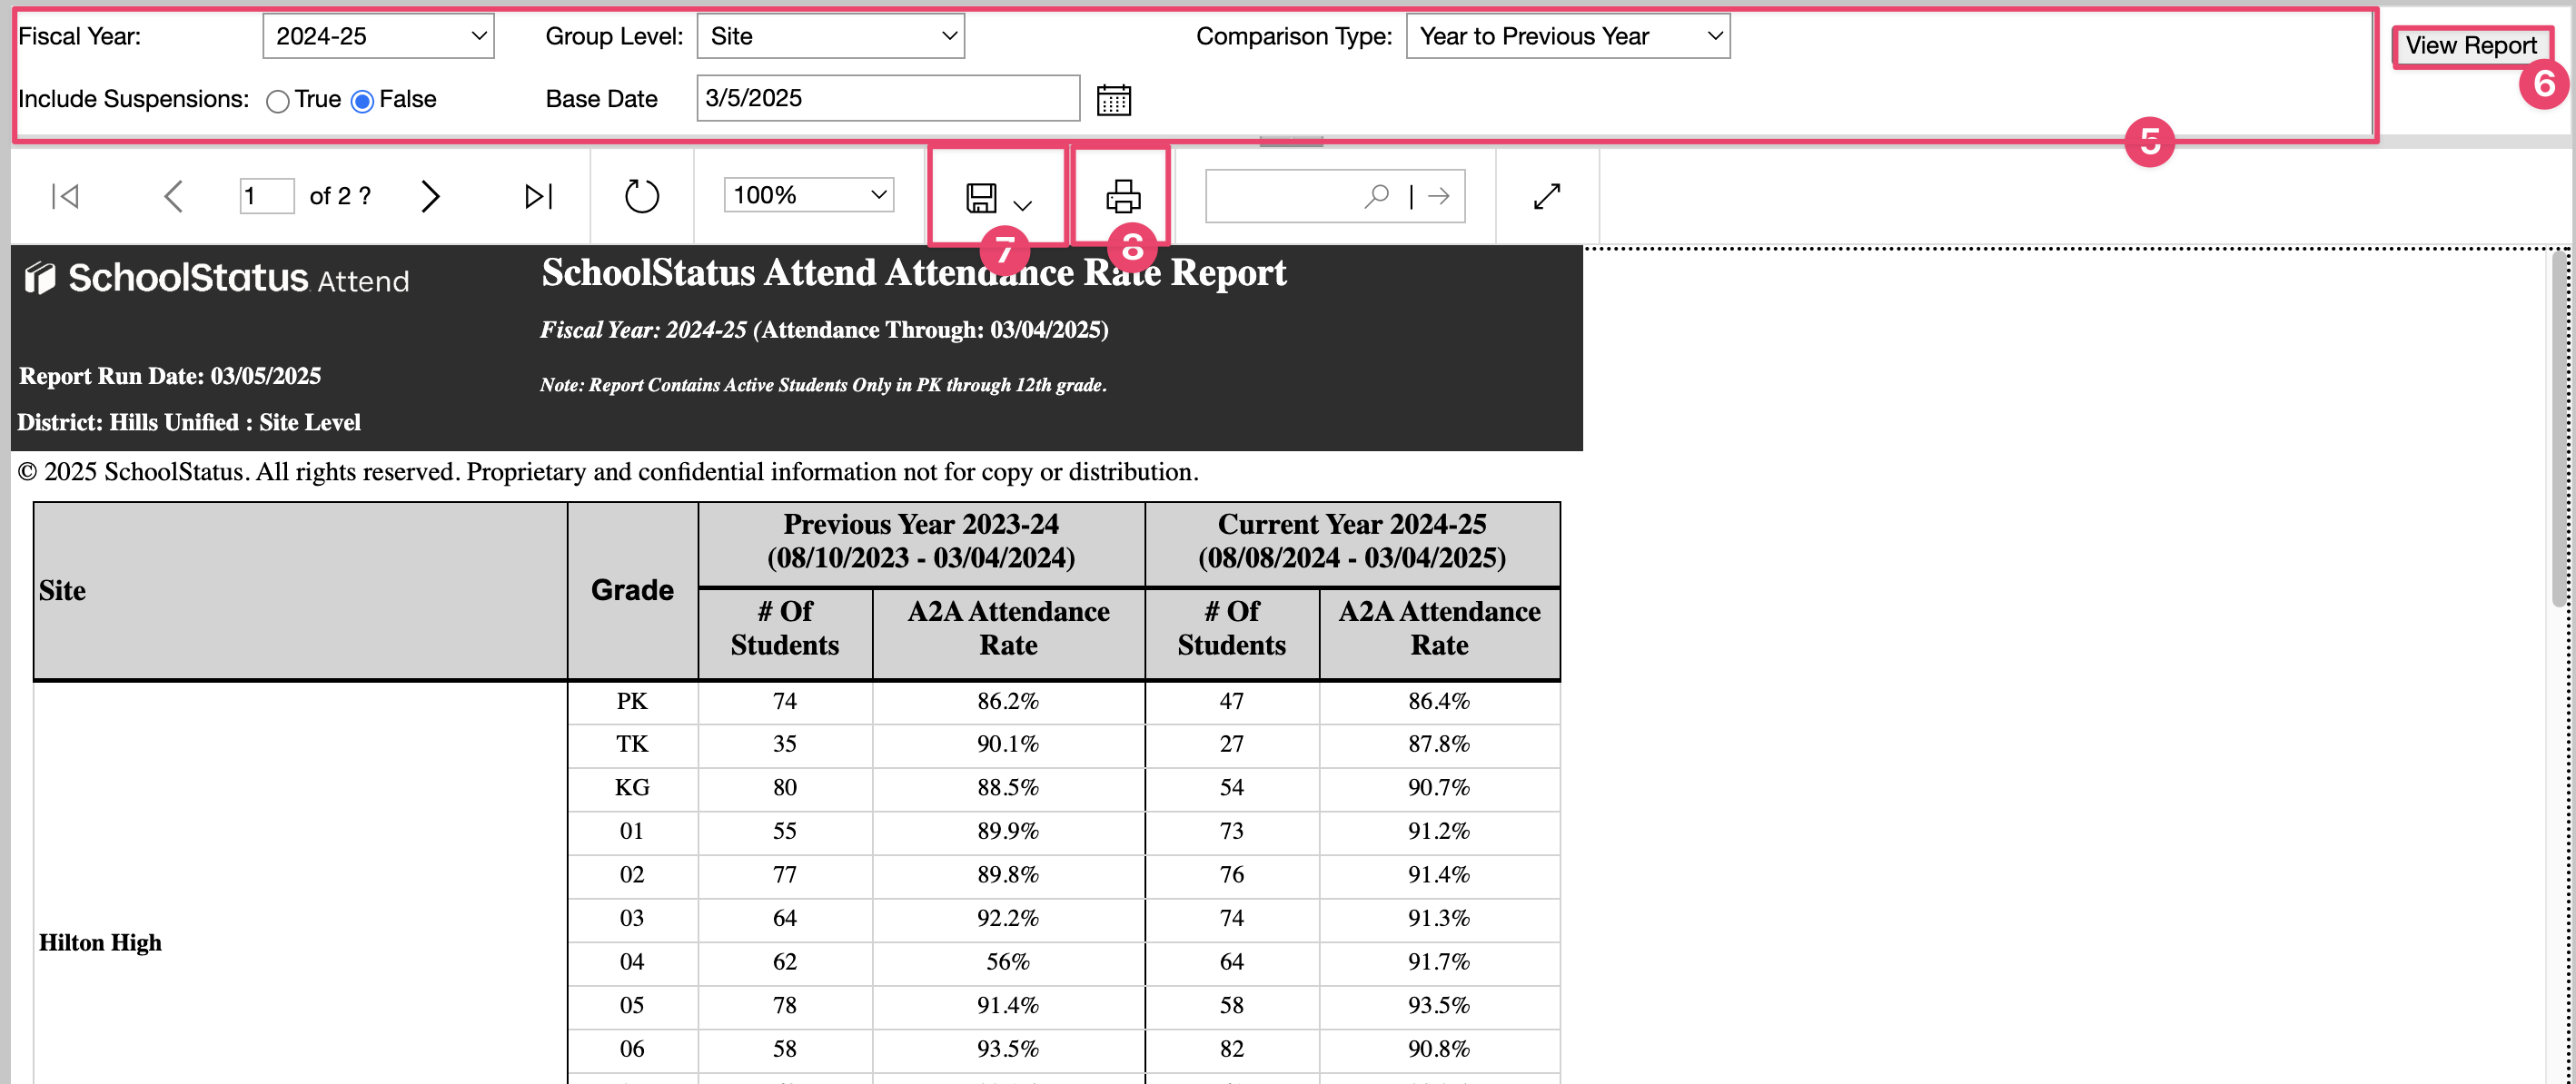2576x1084 pixels.
Task: Click the magnifier find icon
Action: (1377, 196)
